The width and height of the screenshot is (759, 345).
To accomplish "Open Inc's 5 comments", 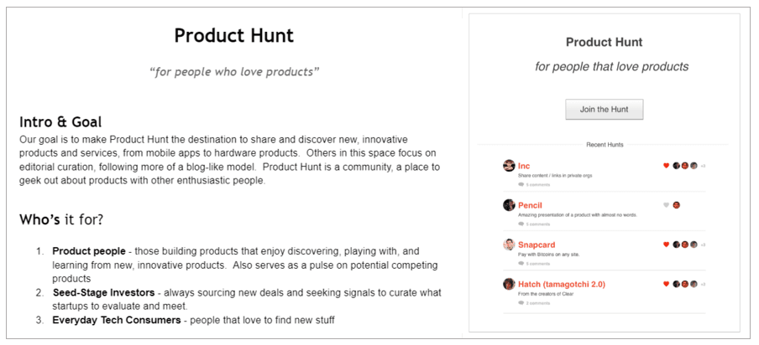I will tap(535, 184).
